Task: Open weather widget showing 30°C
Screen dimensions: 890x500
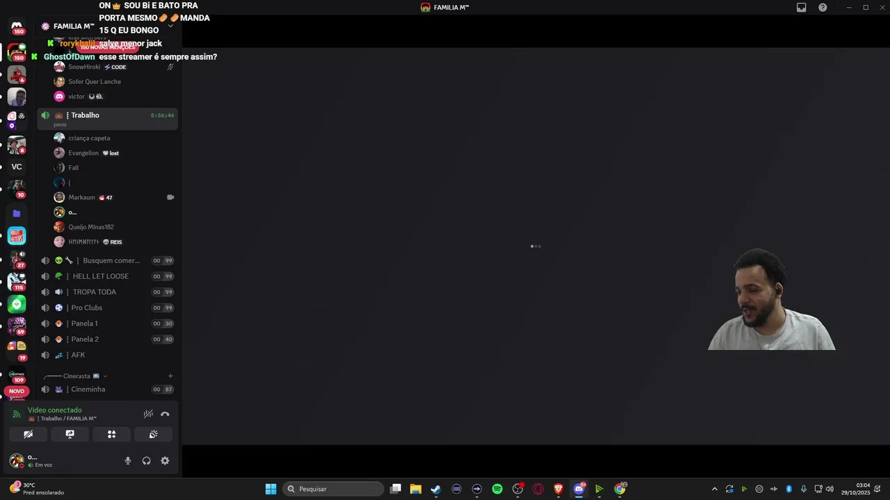Action: (37, 489)
